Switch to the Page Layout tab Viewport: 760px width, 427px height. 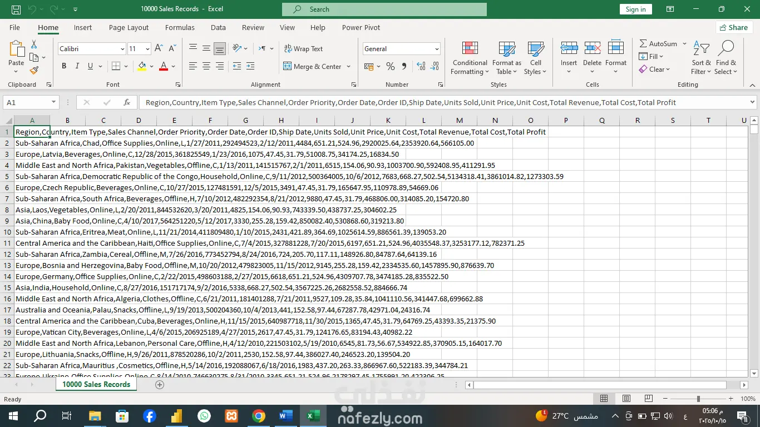tap(129, 27)
